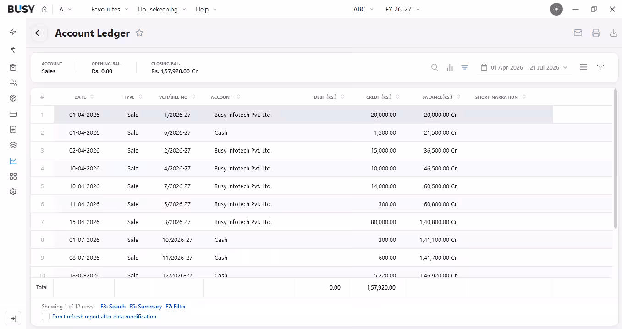Viewport: 622px width, 329px height.
Task: Click the vertical scrollbar of the table
Action: [616, 159]
